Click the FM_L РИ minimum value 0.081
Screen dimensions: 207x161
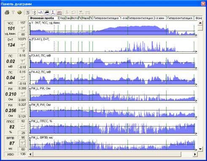pyautogui.click(x=22, y=100)
